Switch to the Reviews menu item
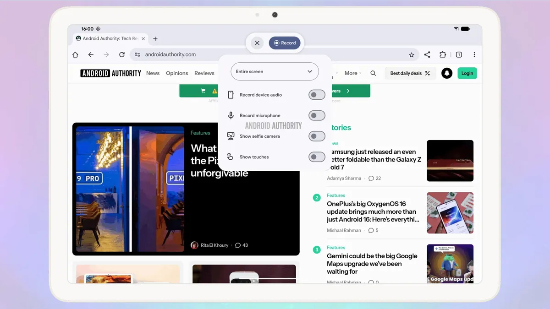 tap(204, 73)
